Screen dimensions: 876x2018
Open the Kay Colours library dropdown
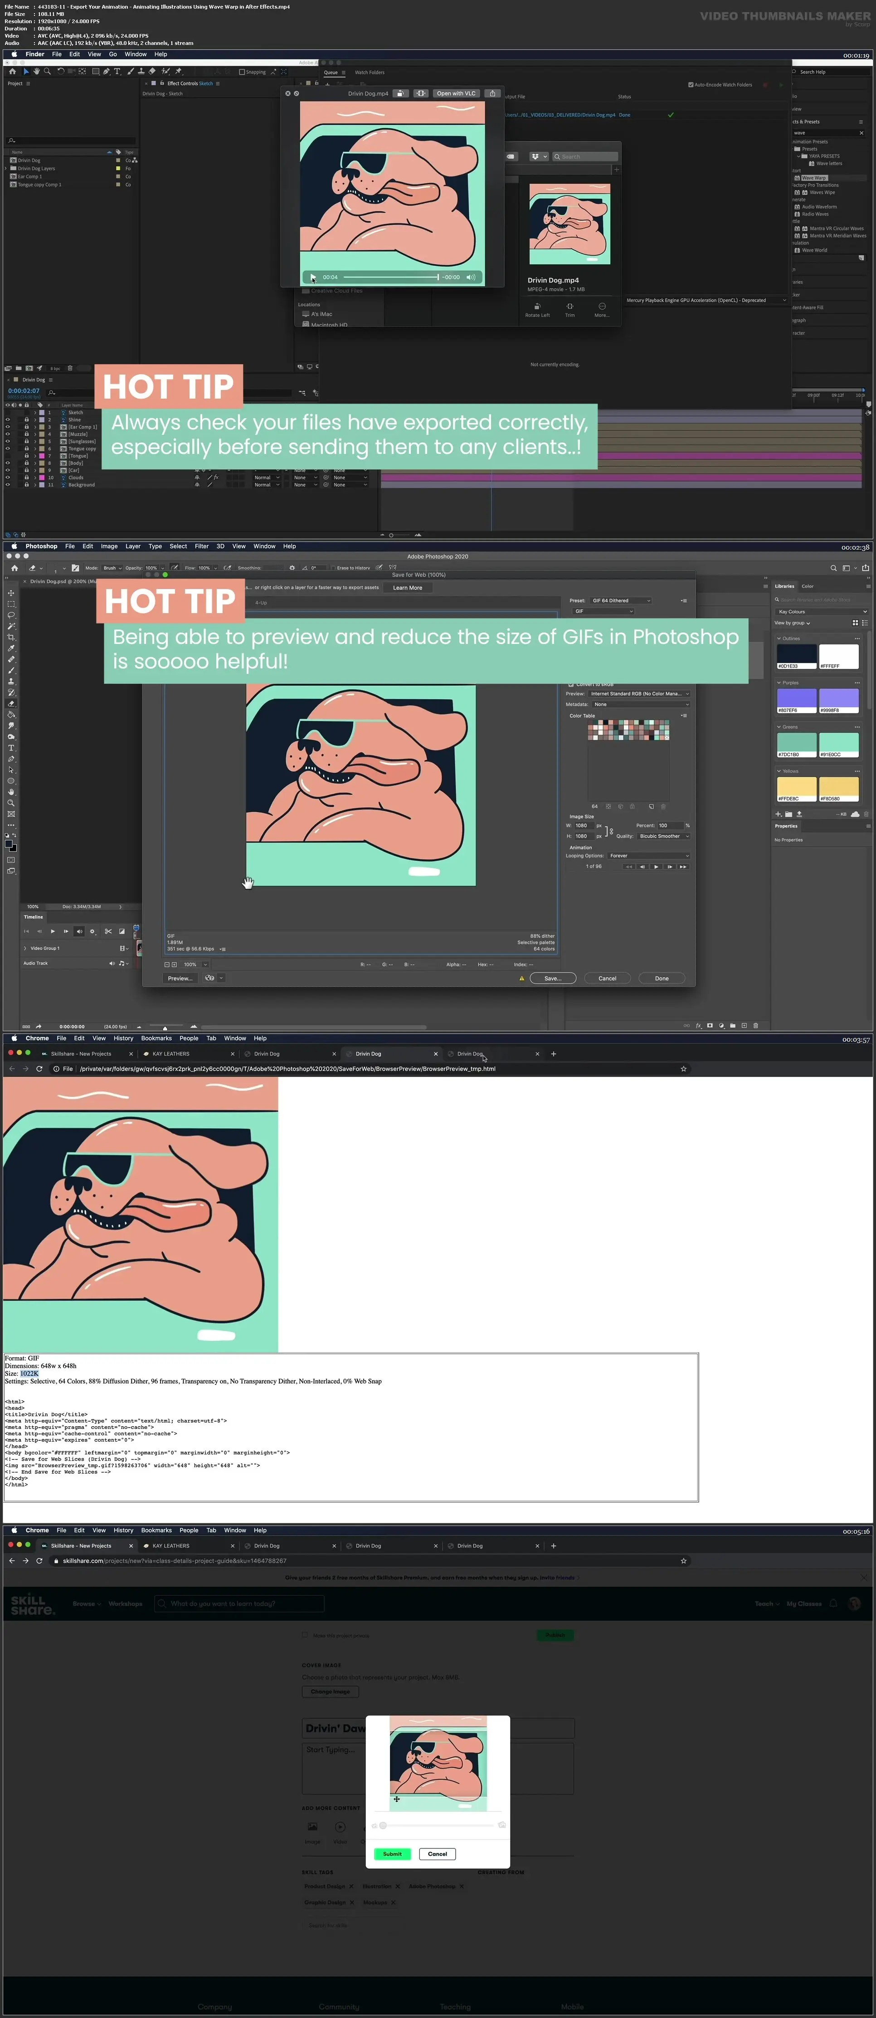click(822, 612)
